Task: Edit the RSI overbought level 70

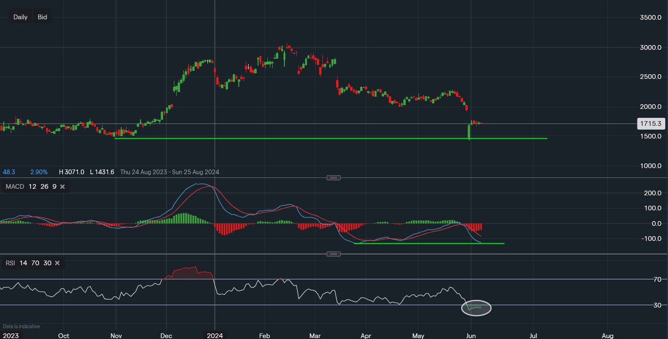Action: [x=35, y=263]
